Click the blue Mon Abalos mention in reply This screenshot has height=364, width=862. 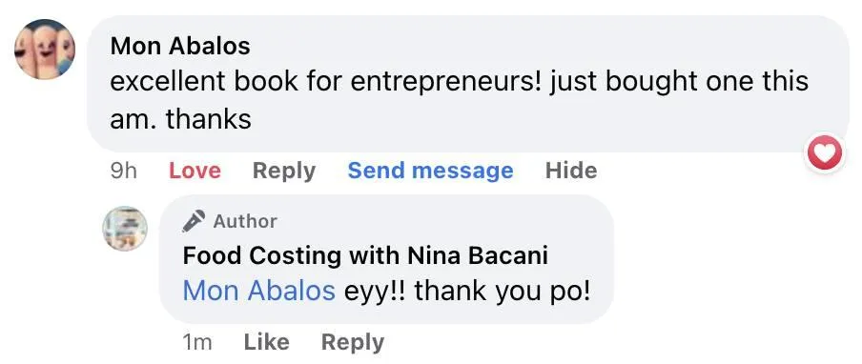[x=259, y=291]
